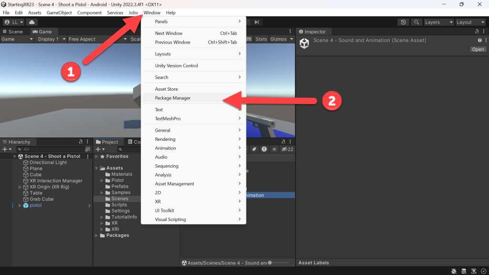Open the Free Aspect resolution dropdown
489x275 pixels.
[x=97, y=39]
